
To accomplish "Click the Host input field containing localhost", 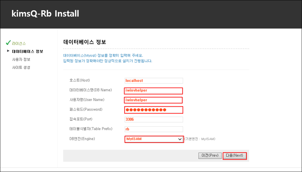I will [154, 81].
